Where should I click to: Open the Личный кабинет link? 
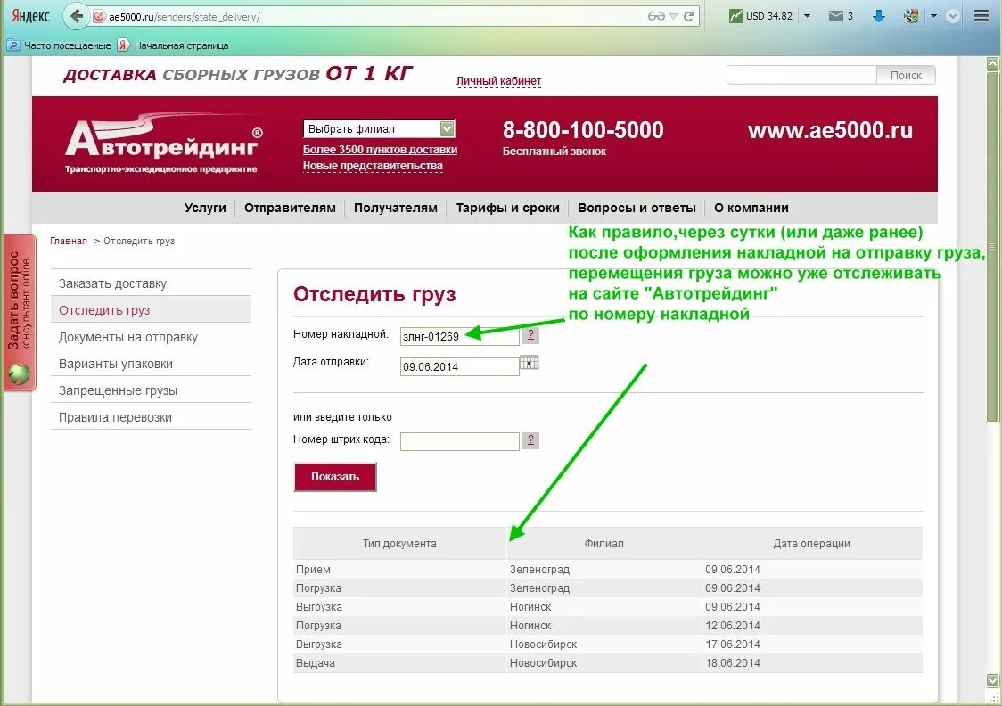[x=498, y=81]
